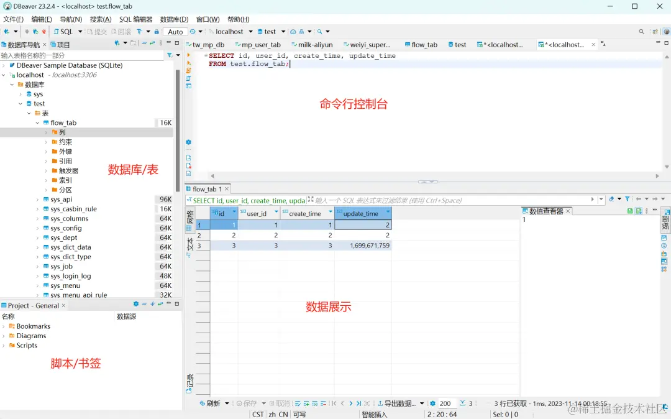Expand the Bookmarks folder
This screenshot has width=671, height=419.
[4, 326]
